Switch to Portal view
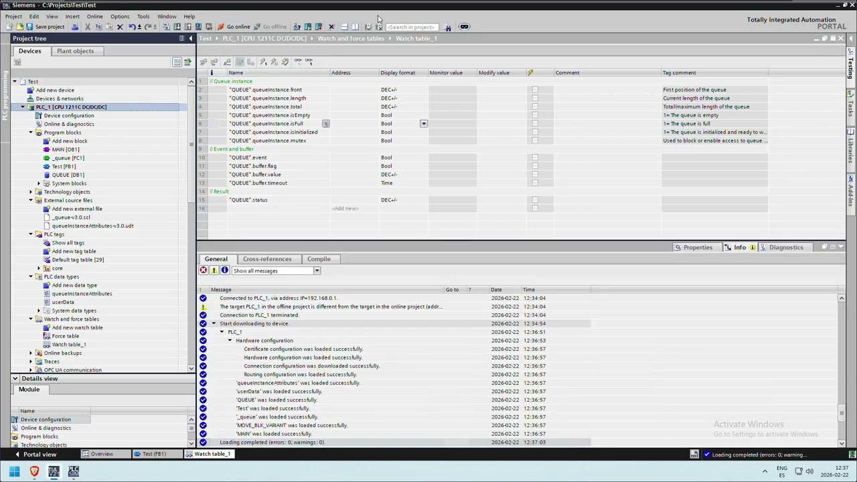 (x=35, y=454)
